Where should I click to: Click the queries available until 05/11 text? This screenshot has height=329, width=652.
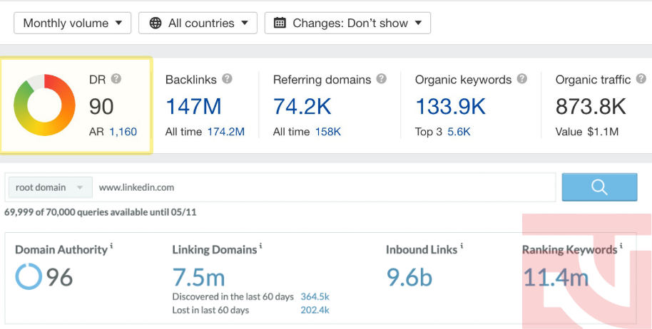click(x=100, y=212)
